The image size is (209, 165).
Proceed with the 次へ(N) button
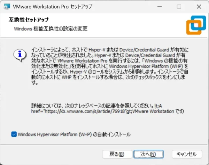tap(148, 154)
